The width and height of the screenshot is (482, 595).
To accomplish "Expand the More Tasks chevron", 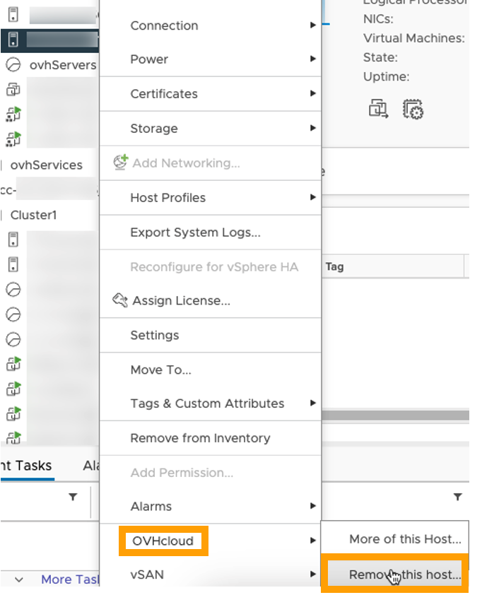I will pyautogui.click(x=17, y=579).
